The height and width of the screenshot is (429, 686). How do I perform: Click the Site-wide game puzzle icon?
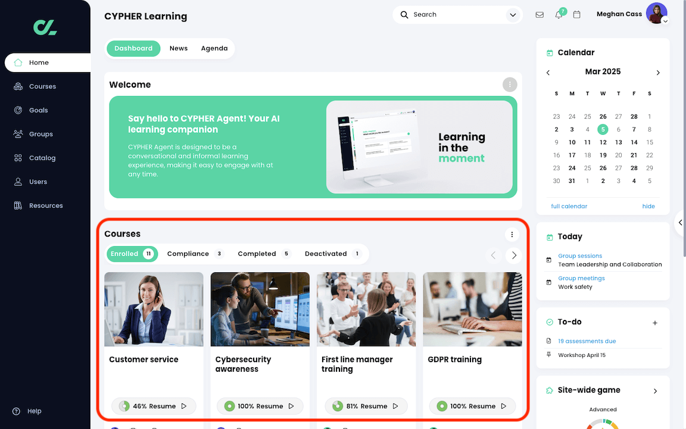click(x=550, y=390)
